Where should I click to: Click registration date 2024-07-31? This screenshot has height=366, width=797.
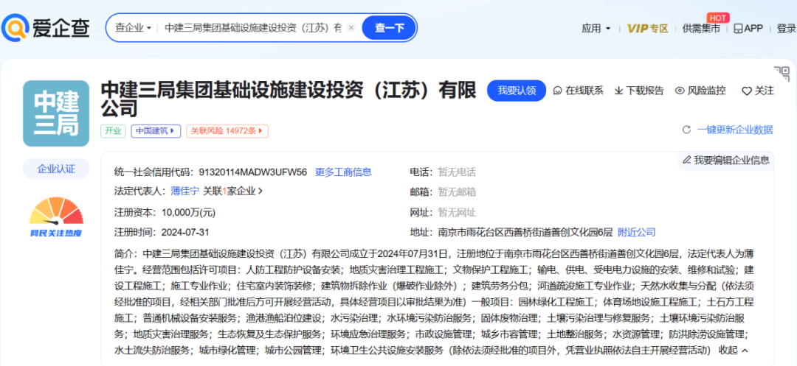185,232
